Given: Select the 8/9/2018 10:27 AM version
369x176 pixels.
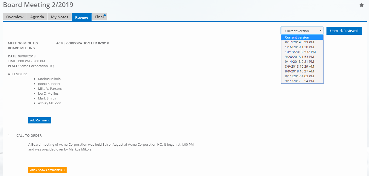Looking at the screenshot, I should [300, 71].
